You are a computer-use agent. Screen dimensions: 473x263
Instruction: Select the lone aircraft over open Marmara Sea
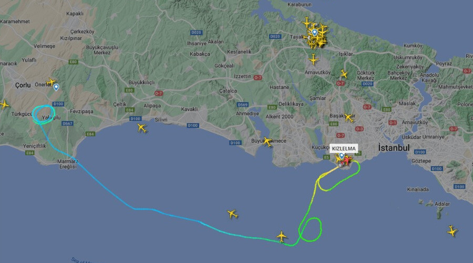point(232,214)
